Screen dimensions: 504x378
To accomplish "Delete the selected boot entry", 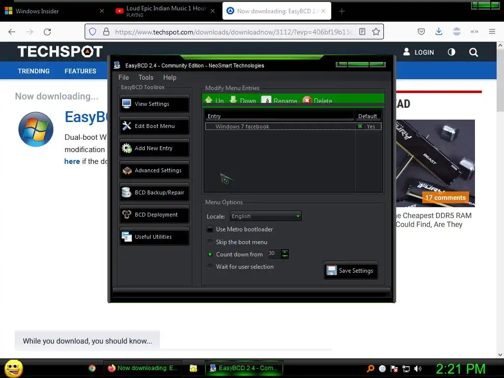I will (x=317, y=100).
